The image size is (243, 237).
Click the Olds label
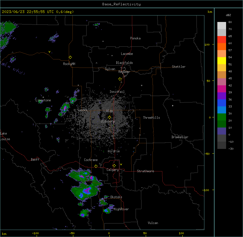[109, 111]
